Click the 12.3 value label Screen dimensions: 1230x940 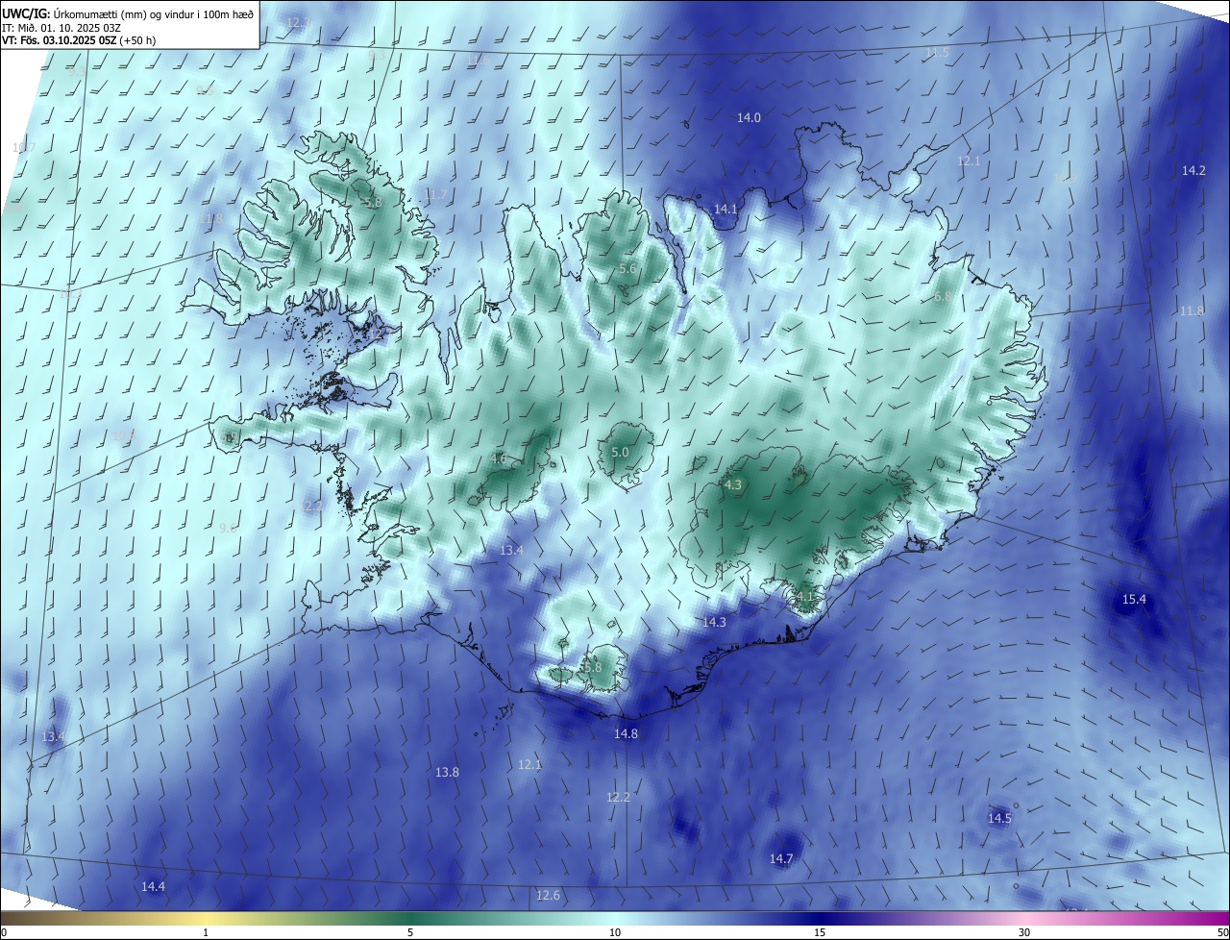click(299, 22)
